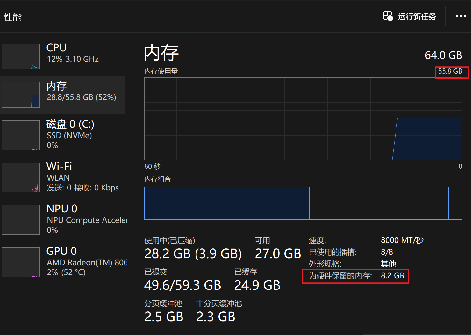Select the Wi-Fi activity graph thumbnail
The width and height of the screenshot is (471, 335).
(x=21, y=177)
